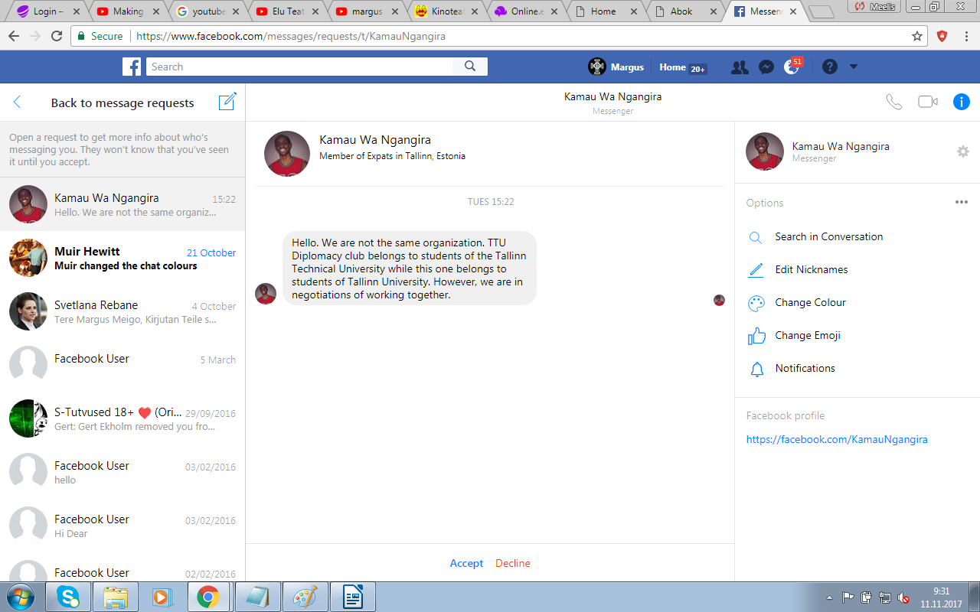This screenshot has width=980, height=612.
Task: Open Facebook User conversation saying hello
Action: pos(122,472)
